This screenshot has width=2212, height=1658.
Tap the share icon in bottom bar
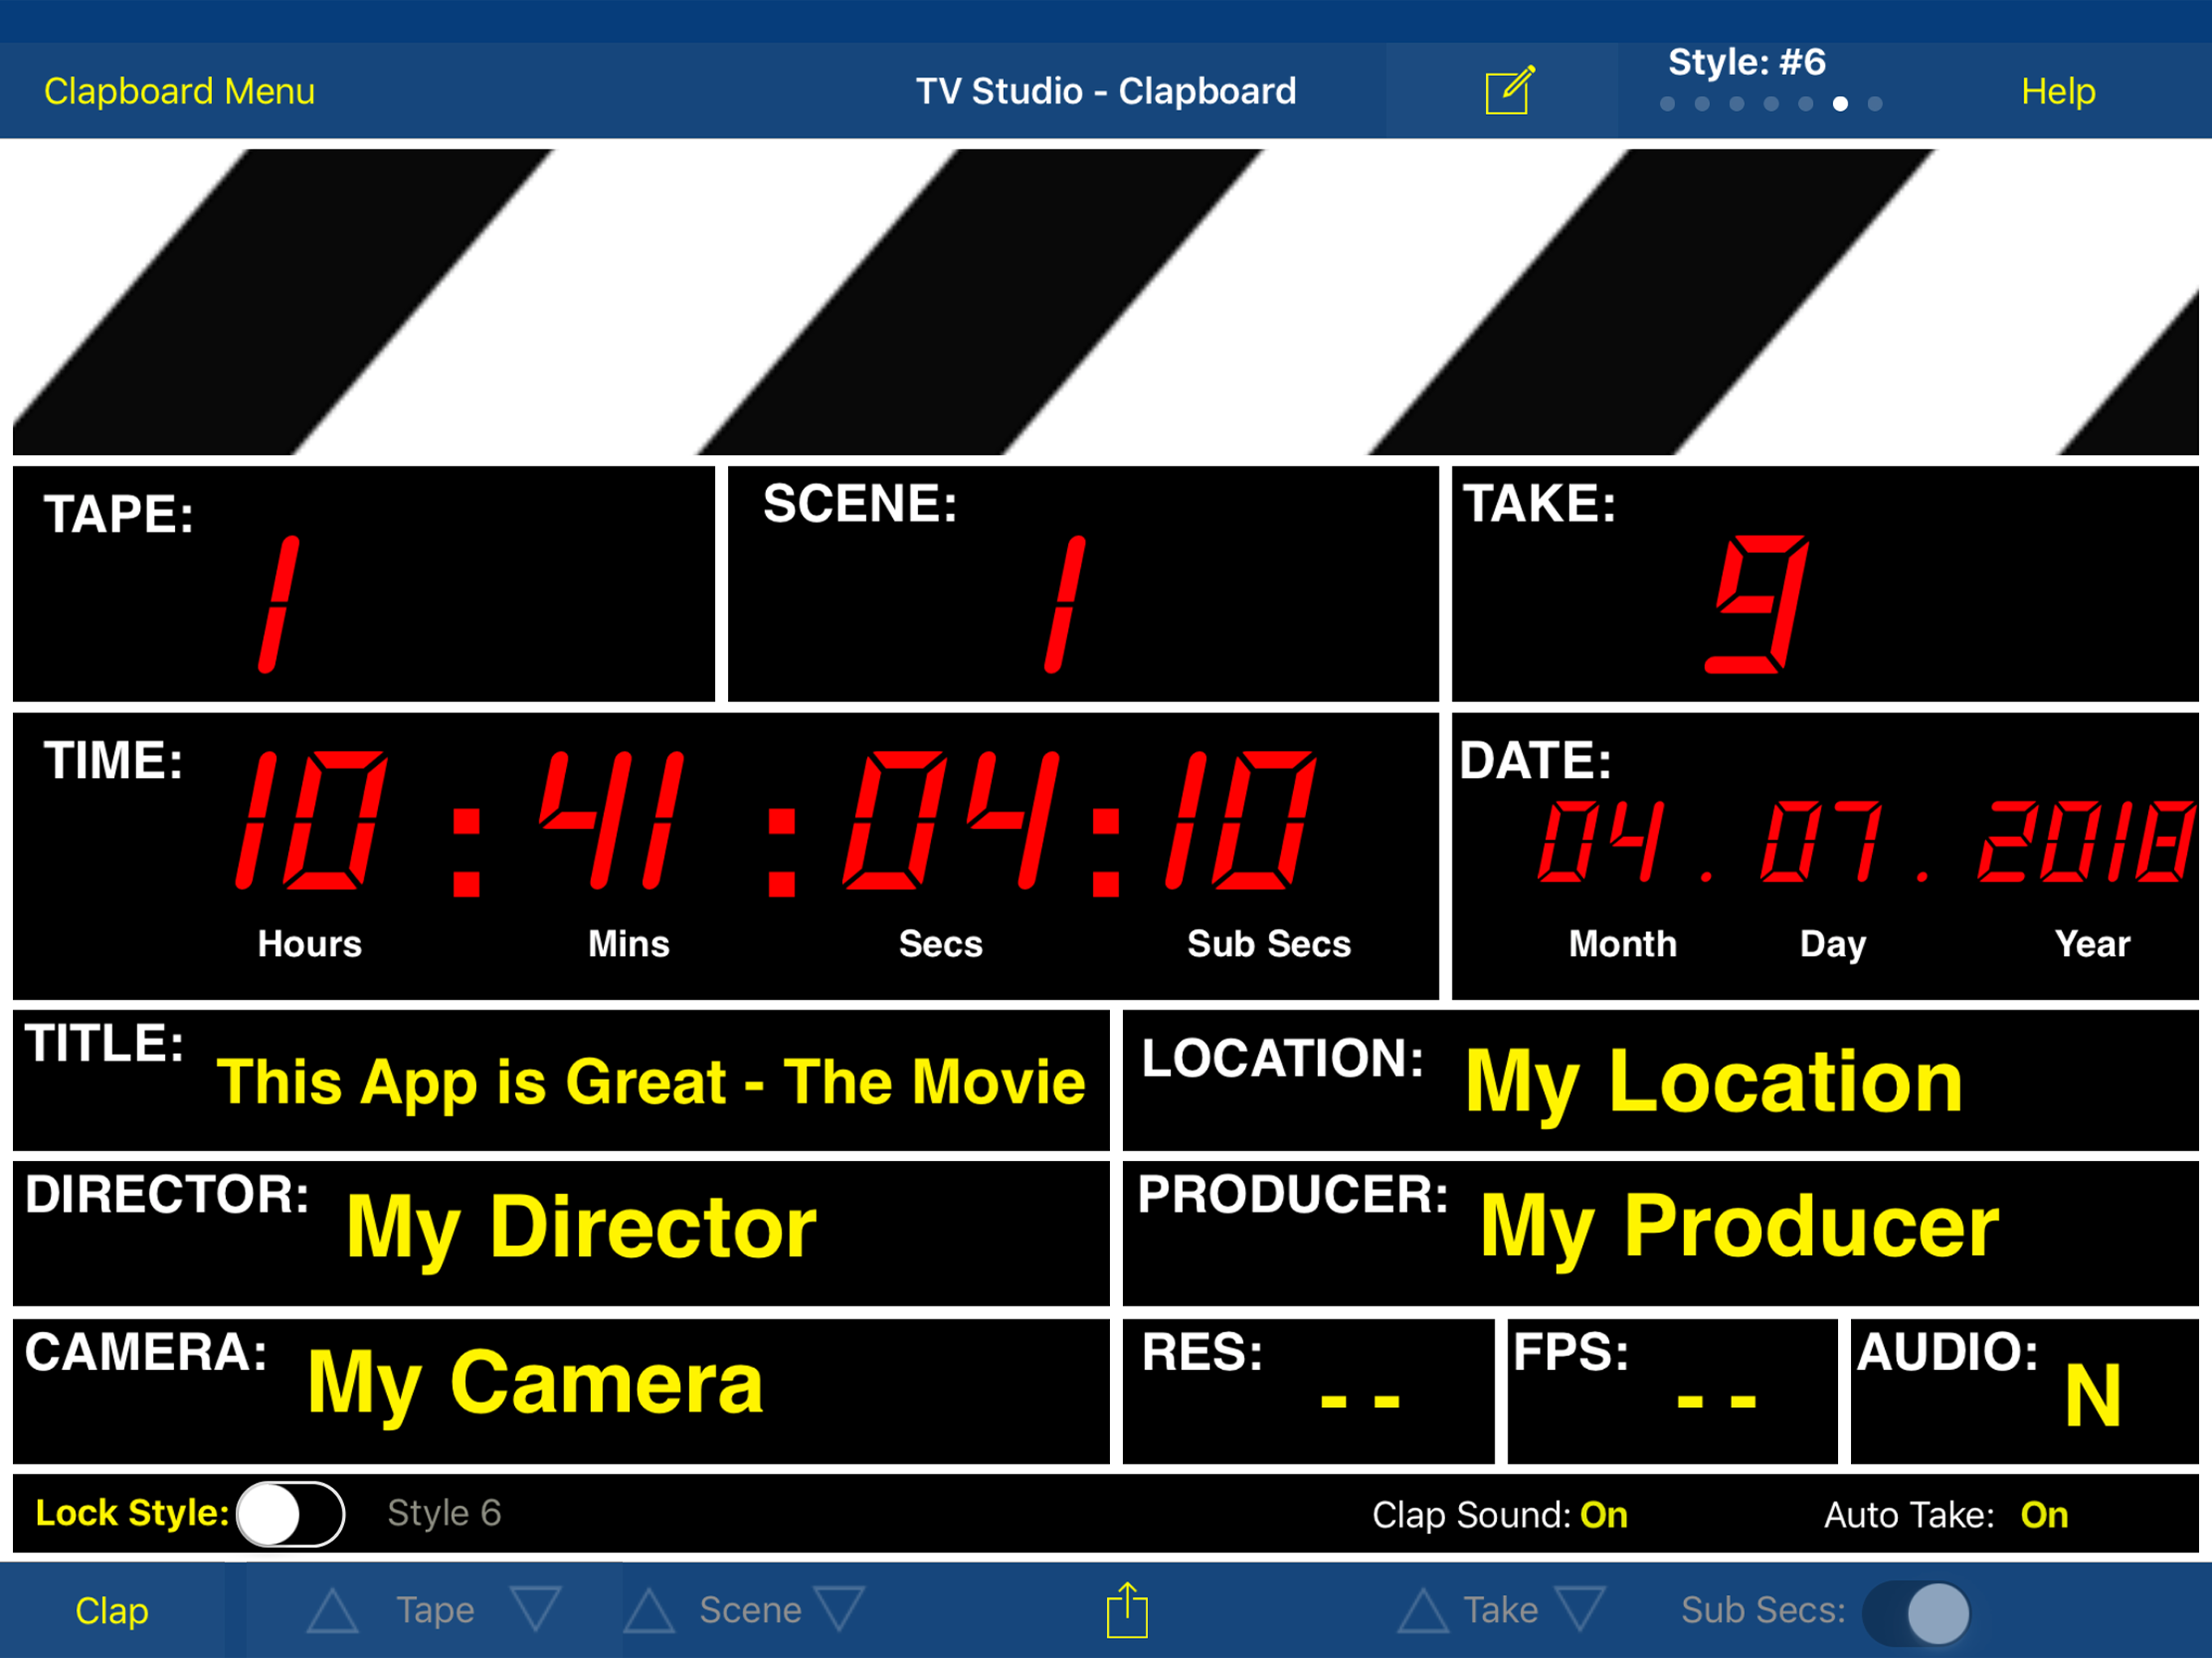[x=1127, y=1610]
